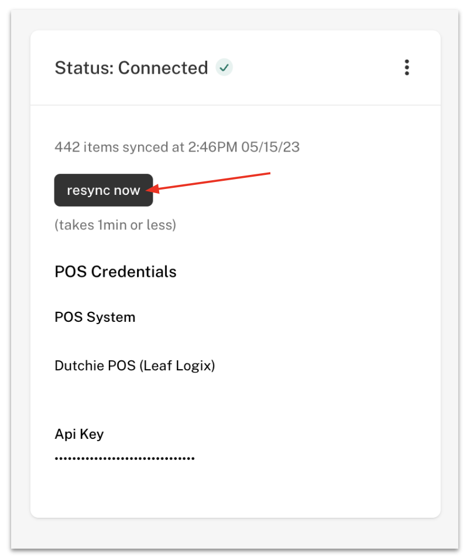Image resolution: width=467 pixels, height=557 pixels.
Task: Click the Leaf Logix parenthetical text
Action: pyautogui.click(x=177, y=366)
